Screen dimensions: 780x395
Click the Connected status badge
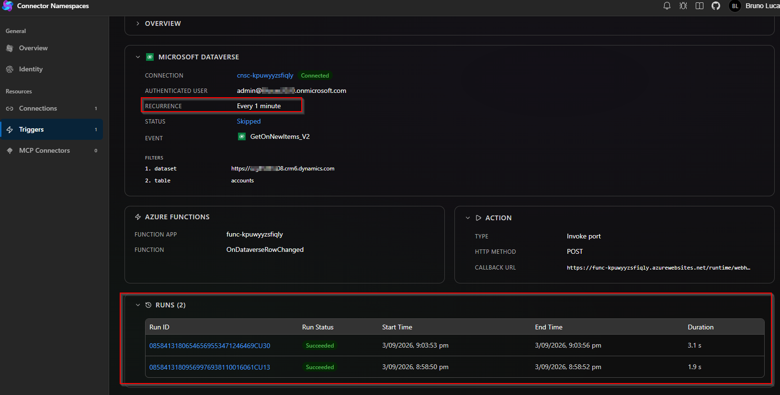[315, 76]
